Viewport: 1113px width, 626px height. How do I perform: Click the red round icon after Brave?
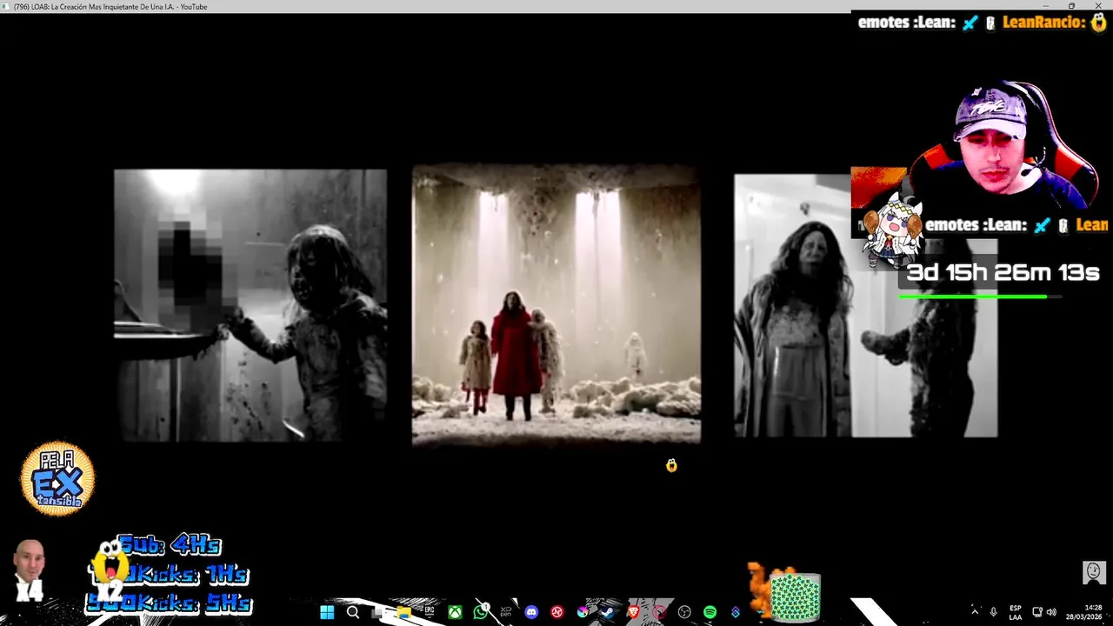pos(658,612)
